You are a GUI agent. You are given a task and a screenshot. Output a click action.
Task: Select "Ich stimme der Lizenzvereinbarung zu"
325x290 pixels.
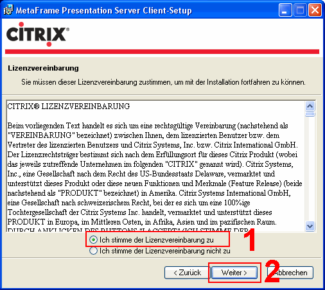tap(93, 240)
